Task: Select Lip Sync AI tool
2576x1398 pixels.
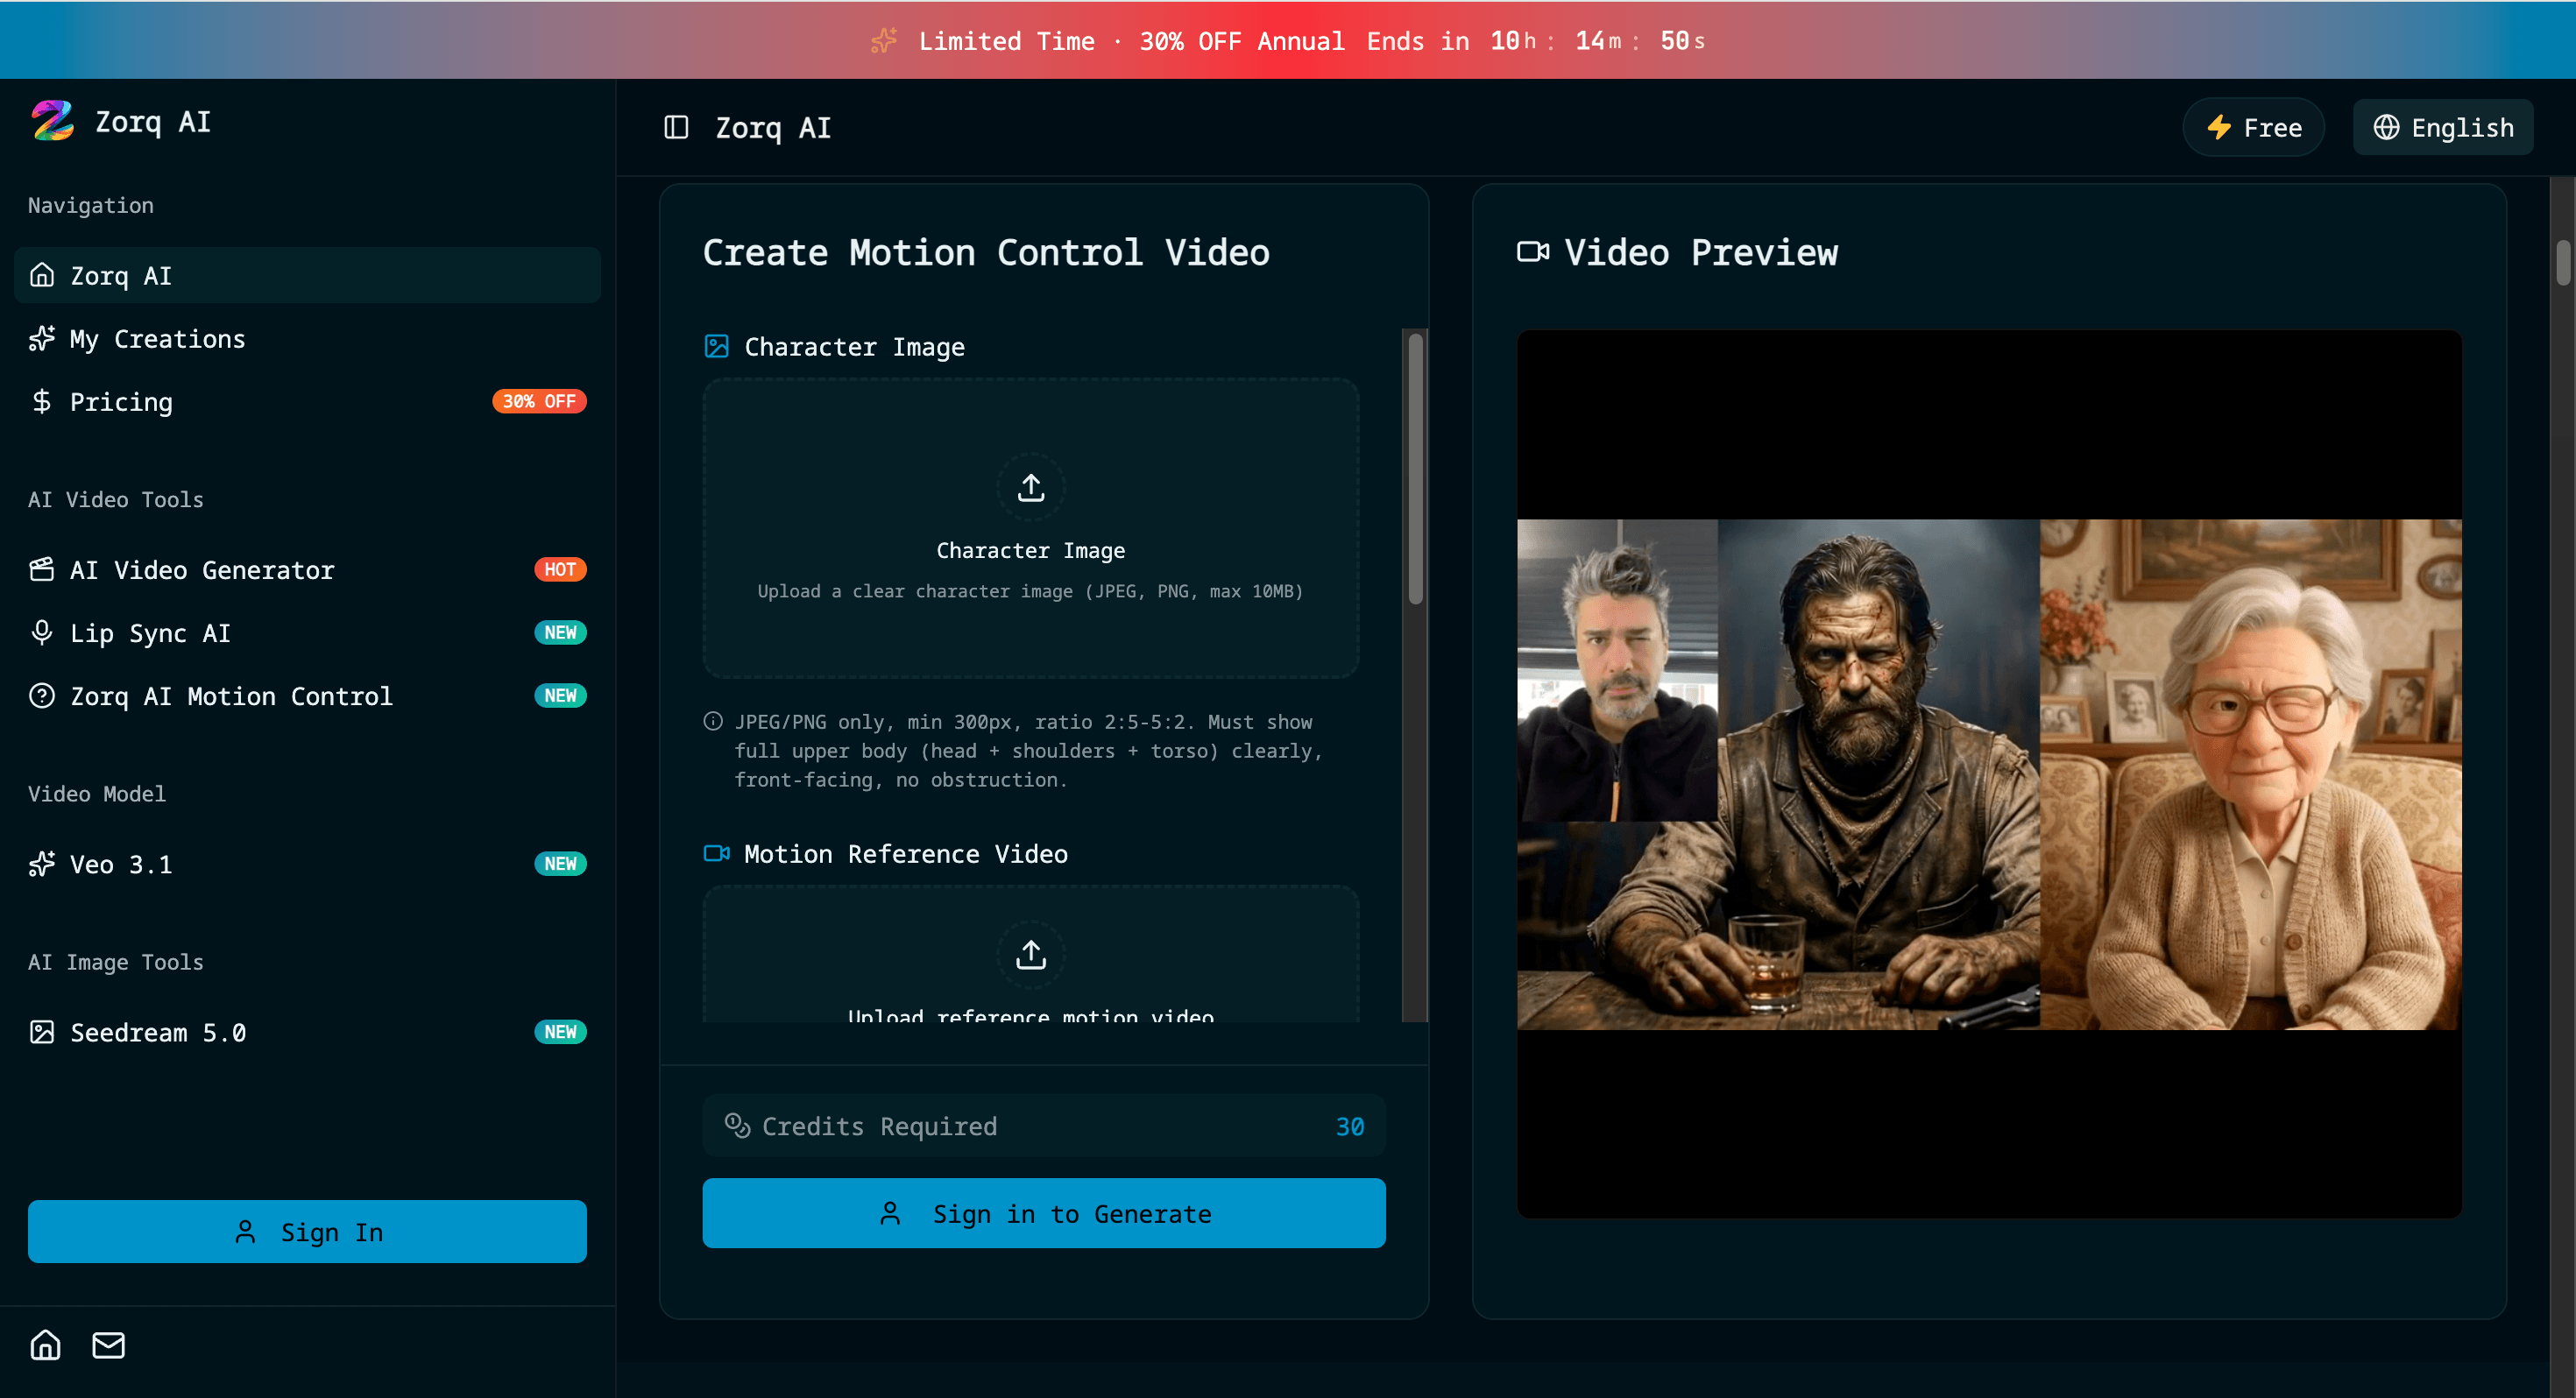Action: pos(150,633)
